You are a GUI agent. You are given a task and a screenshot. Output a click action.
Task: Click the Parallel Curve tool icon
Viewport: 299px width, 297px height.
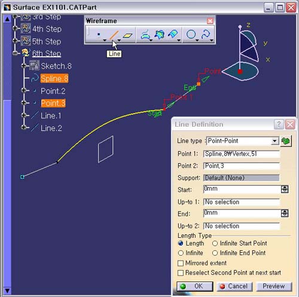pos(173,34)
